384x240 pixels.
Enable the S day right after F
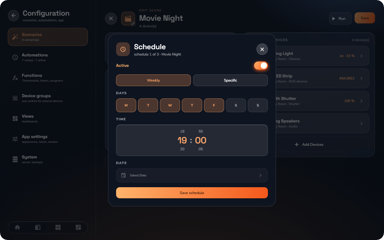pyautogui.click(x=236, y=105)
